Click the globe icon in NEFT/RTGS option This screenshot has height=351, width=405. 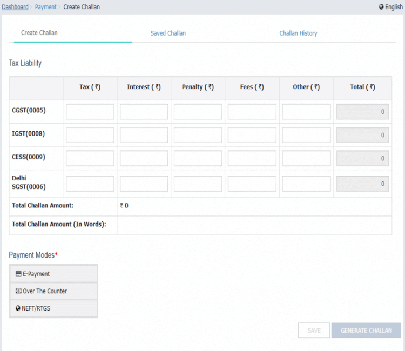tap(18, 308)
